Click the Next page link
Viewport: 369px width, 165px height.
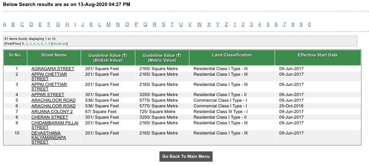coord(56,44)
